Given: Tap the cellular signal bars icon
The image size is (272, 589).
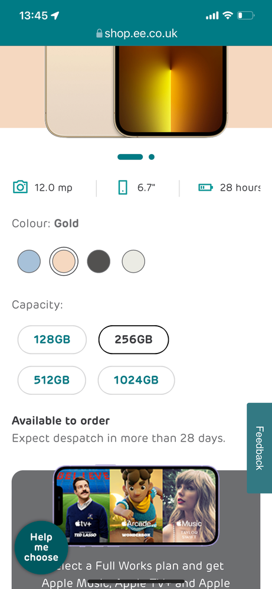Looking at the screenshot, I should 212,15.
